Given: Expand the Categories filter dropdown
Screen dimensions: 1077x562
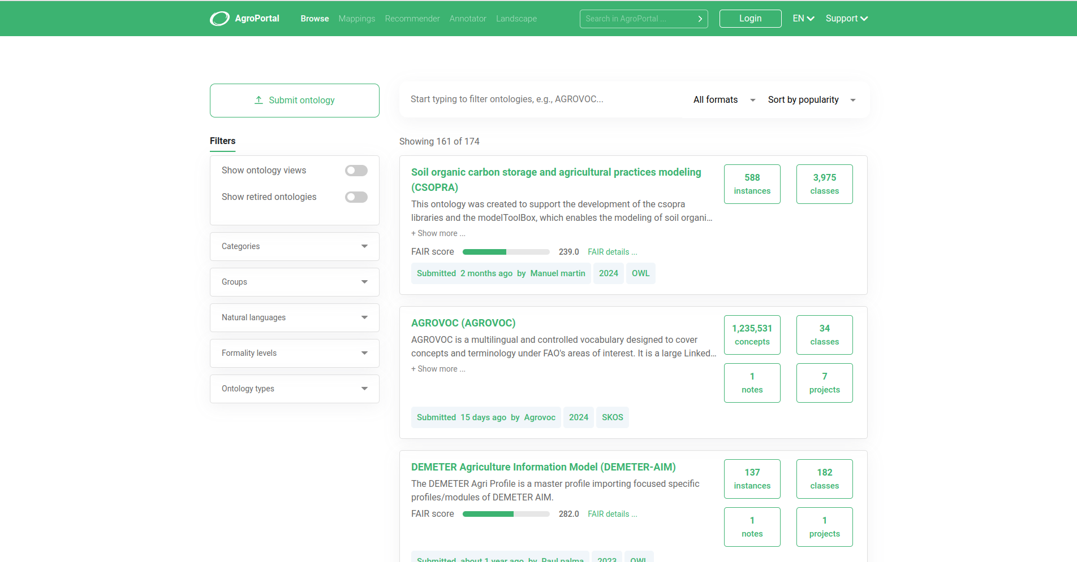Looking at the screenshot, I should click(x=295, y=246).
